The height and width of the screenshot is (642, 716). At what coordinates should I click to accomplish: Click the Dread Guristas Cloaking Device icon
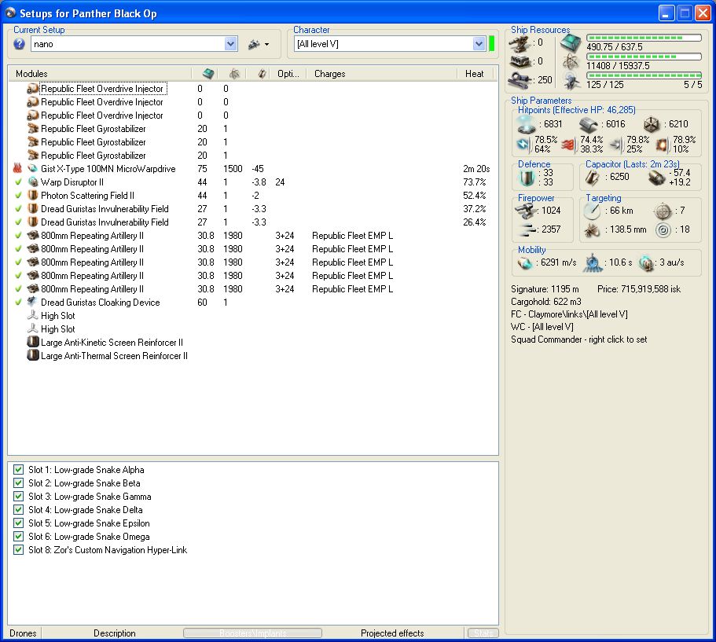[x=33, y=302]
